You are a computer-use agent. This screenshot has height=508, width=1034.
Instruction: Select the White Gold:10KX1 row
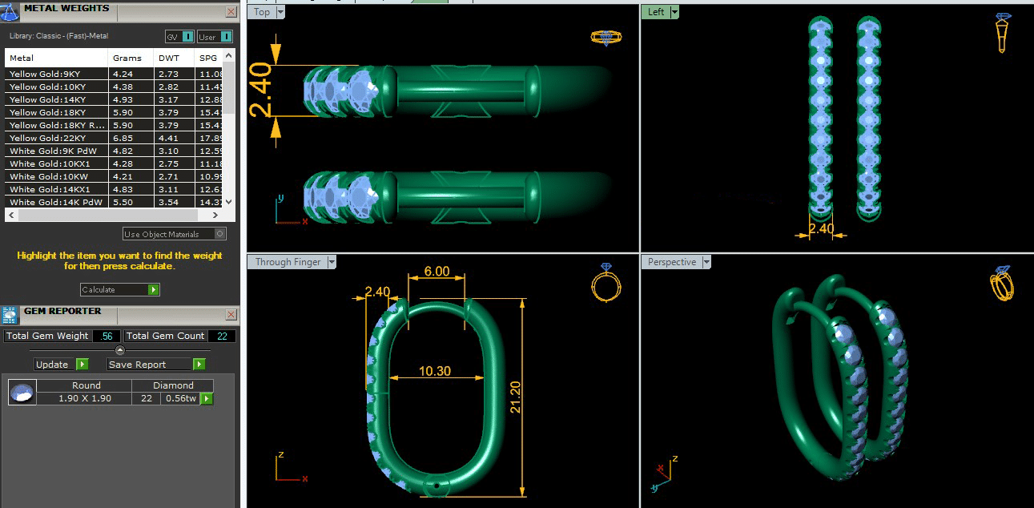click(114, 163)
